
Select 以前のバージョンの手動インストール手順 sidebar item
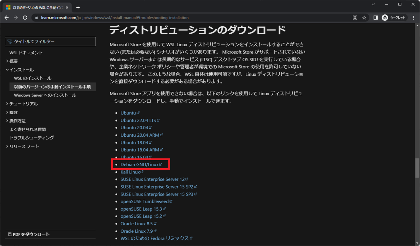(52, 87)
